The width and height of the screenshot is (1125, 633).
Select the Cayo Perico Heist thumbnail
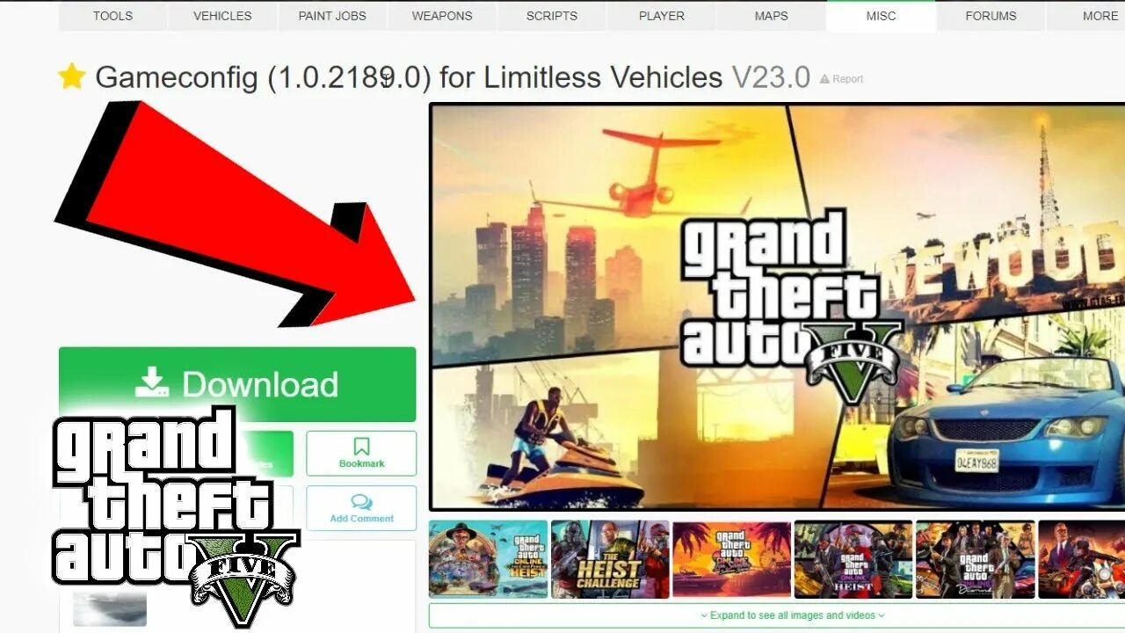pyautogui.click(x=488, y=559)
